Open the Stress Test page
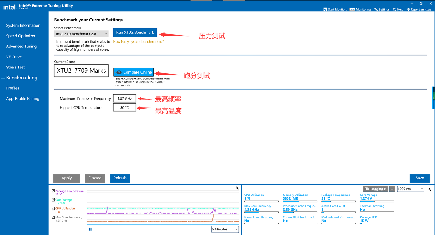This screenshot has height=235, width=435. tap(15, 67)
